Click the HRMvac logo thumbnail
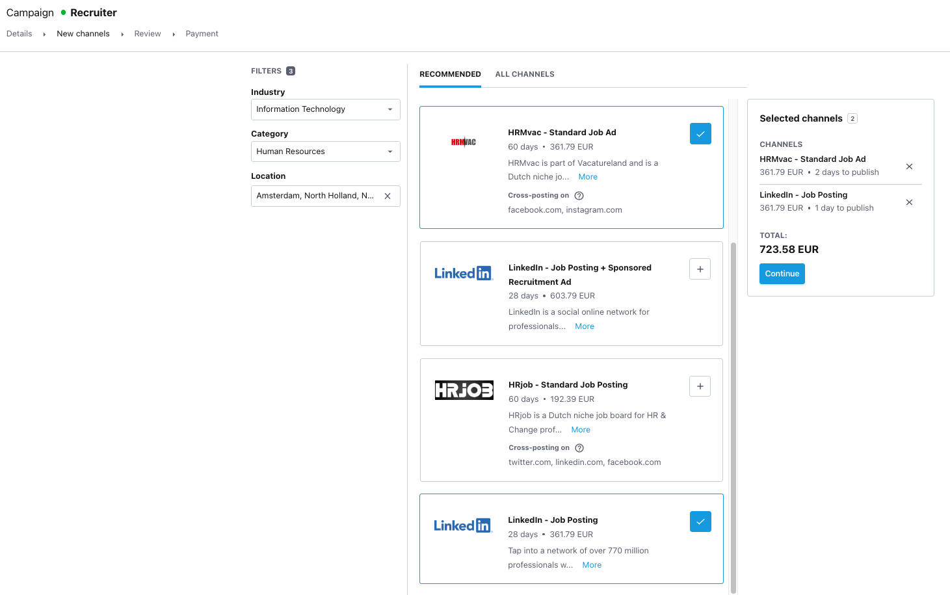 (464, 140)
